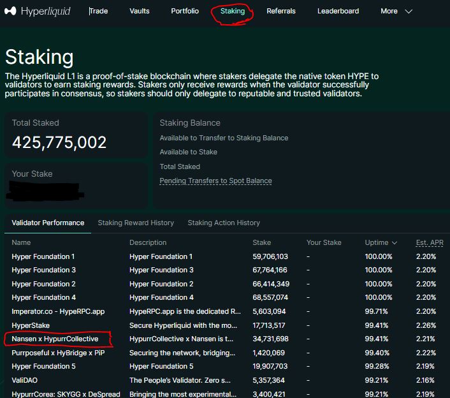Select the Hyper Foundation 3 validator name
This screenshot has width=450, height=398.
(43, 270)
